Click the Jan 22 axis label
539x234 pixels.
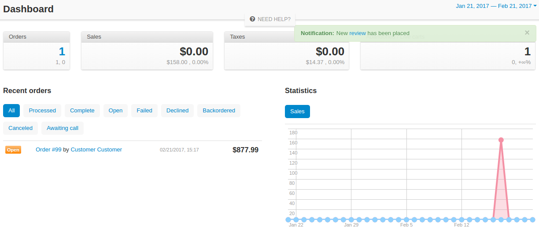pyautogui.click(x=296, y=225)
